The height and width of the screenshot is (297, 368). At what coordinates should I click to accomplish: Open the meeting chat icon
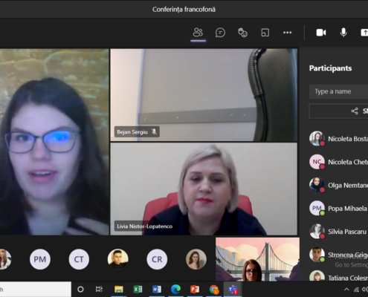(x=220, y=33)
